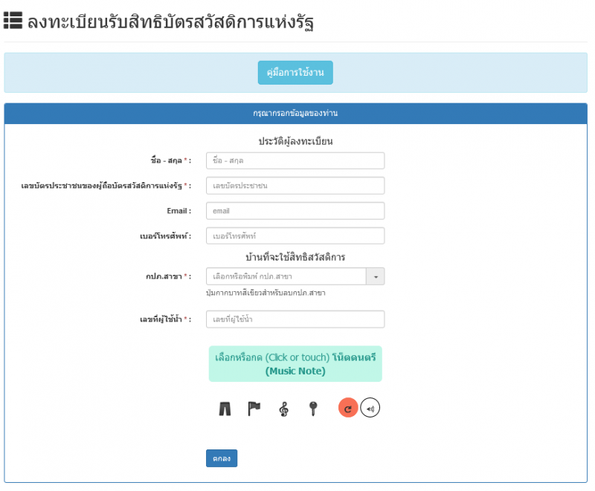Image resolution: width=595 pixels, height=491 pixels.
Task: Focus the ชื่อ - สกุล name field
Action: pos(295,160)
